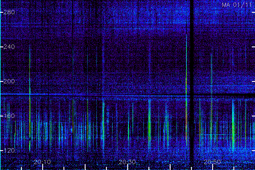This screenshot has width=255, height=170.
Task: Click the 240 frequency axis label
Action: (x=9, y=47)
